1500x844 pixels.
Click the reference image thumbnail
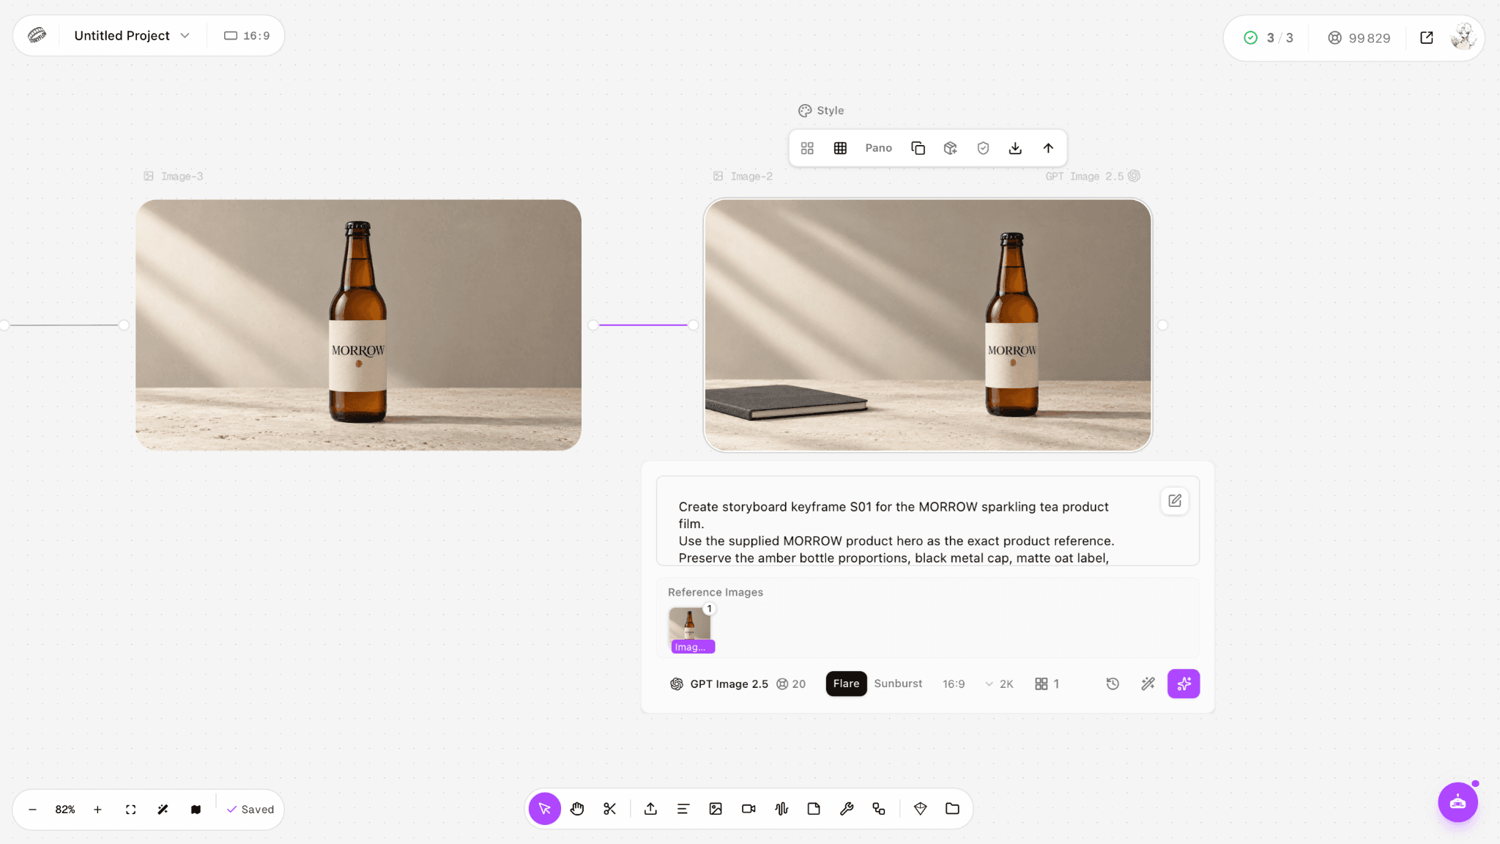(x=690, y=629)
